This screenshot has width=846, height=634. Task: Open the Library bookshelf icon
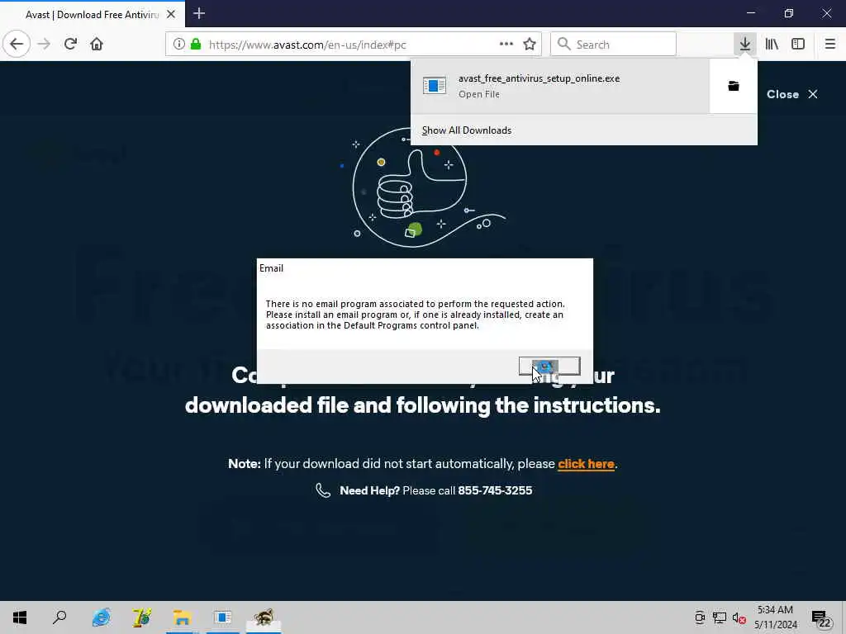click(x=772, y=45)
